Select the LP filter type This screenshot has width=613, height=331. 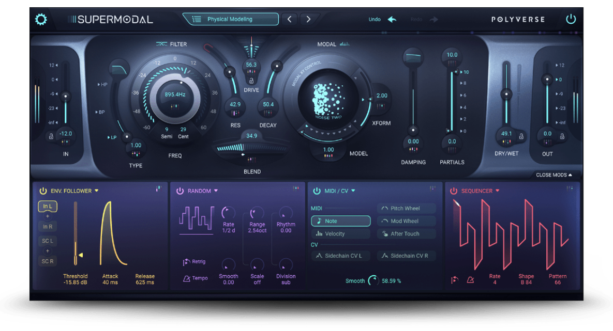pyautogui.click(x=112, y=137)
